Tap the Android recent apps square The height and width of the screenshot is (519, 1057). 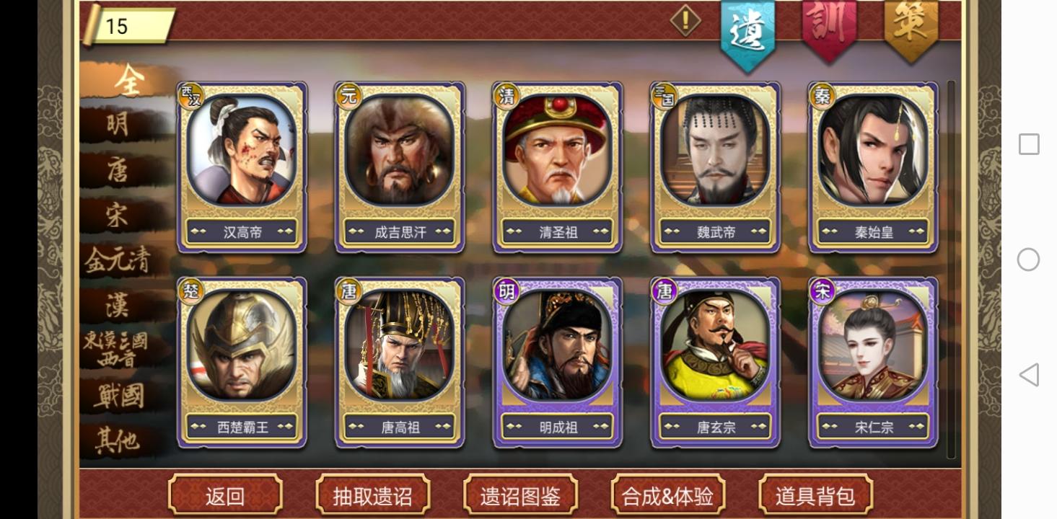1029,144
